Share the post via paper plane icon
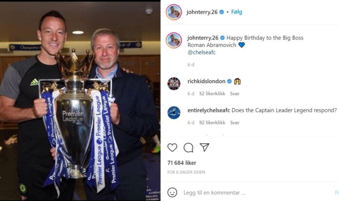 [204, 147]
